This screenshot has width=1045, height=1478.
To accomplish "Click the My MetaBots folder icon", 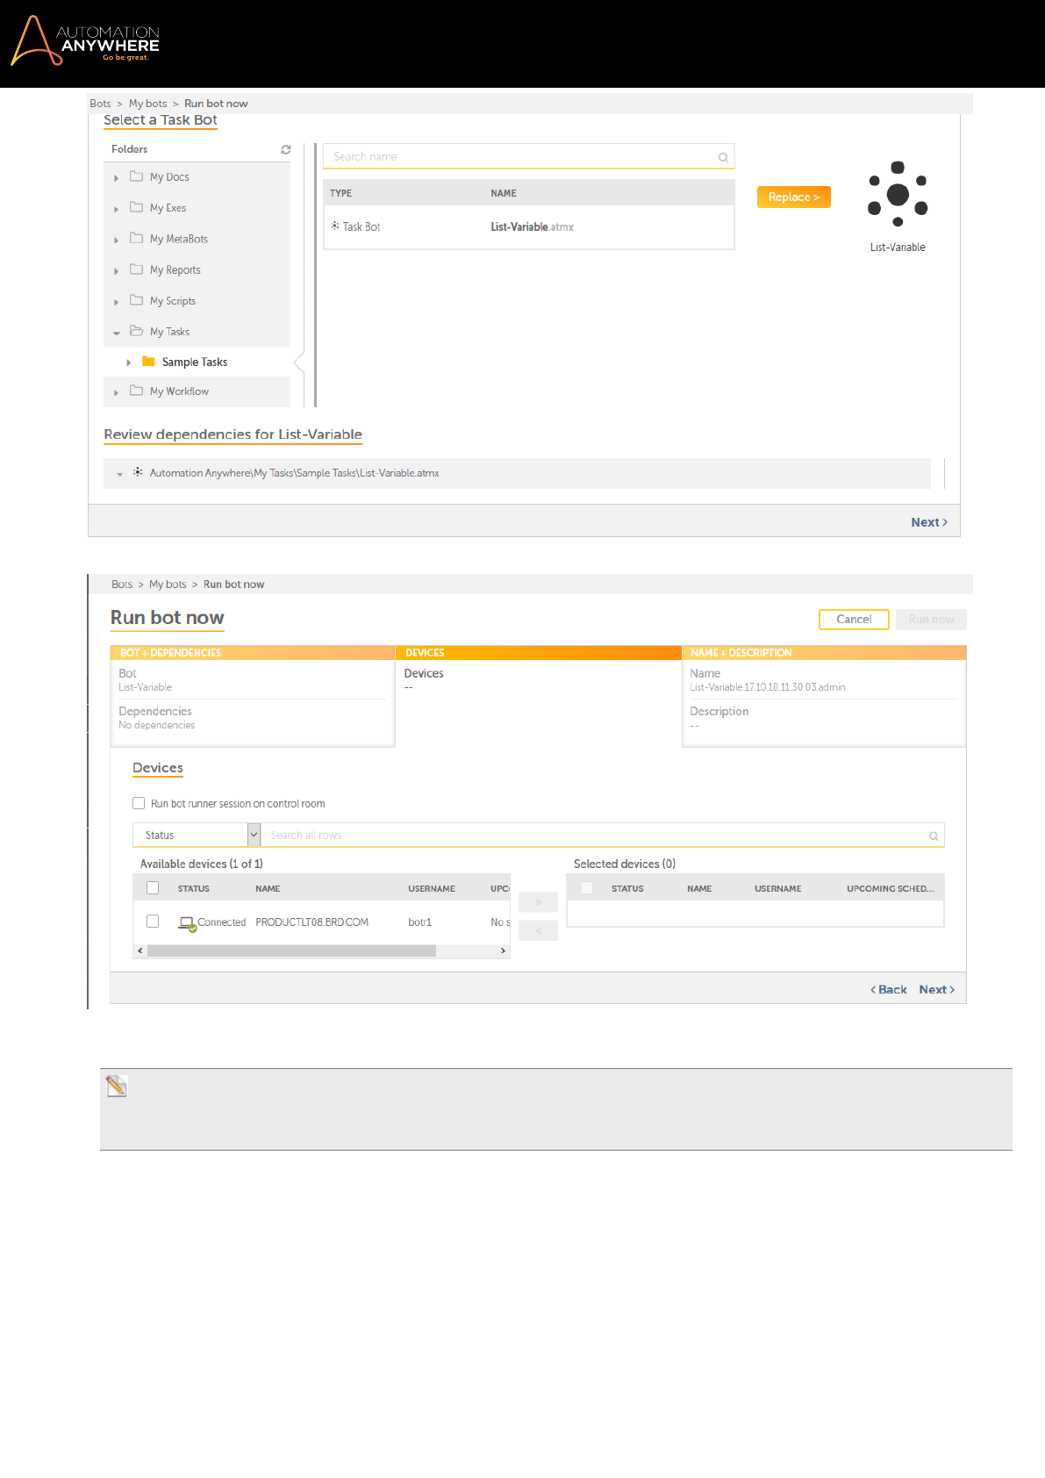I will (x=136, y=238).
